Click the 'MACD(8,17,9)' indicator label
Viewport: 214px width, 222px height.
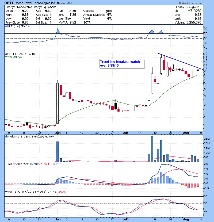tap(19, 164)
